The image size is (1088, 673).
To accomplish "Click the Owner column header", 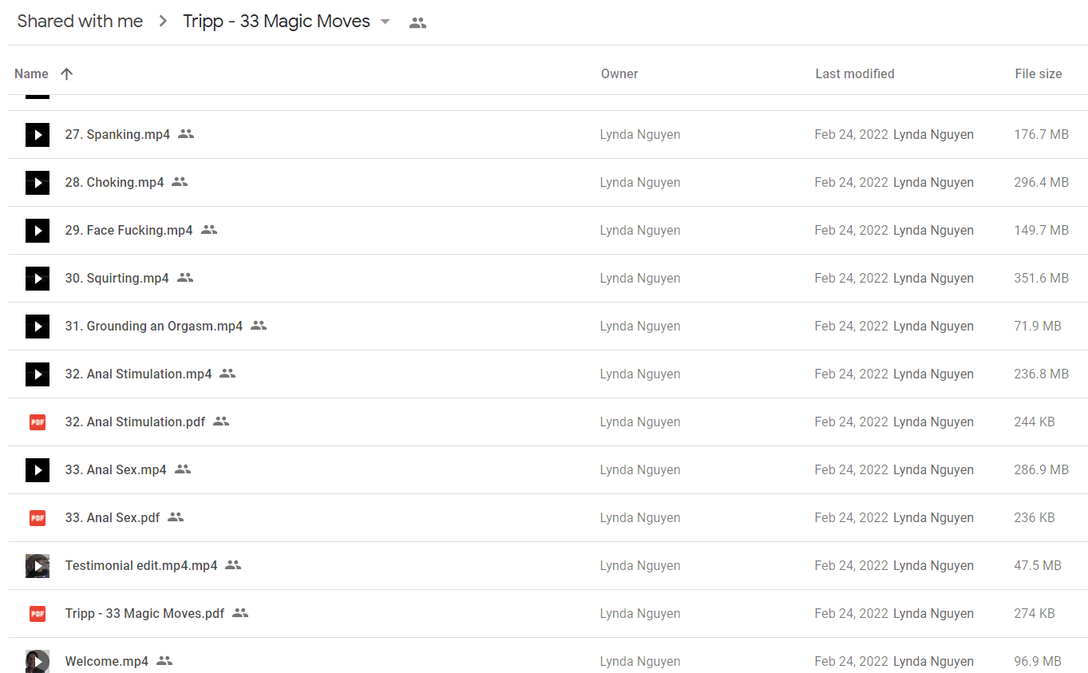I will click(619, 73).
